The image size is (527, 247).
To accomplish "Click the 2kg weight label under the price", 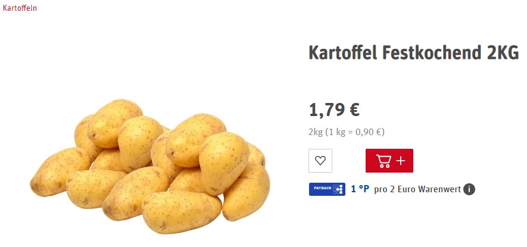I will click(x=316, y=132).
